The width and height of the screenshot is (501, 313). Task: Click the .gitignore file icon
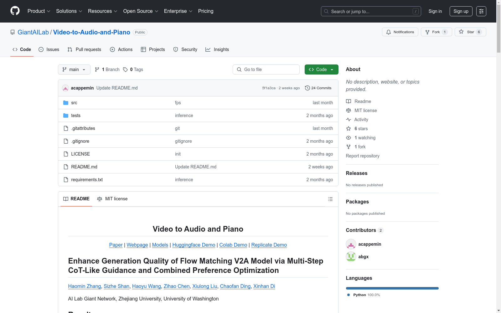pyautogui.click(x=66, y=141)
